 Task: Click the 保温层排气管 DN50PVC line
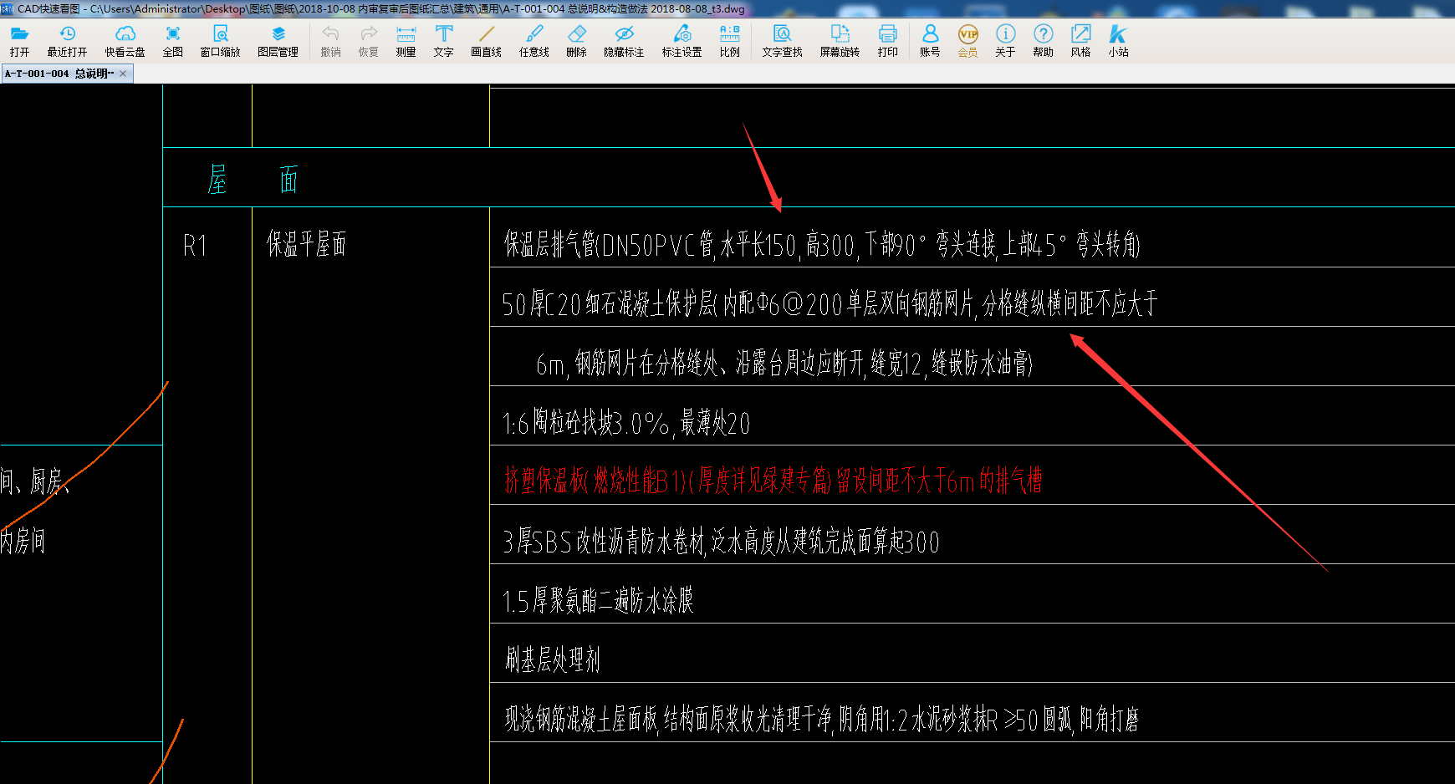coord(822,244)
